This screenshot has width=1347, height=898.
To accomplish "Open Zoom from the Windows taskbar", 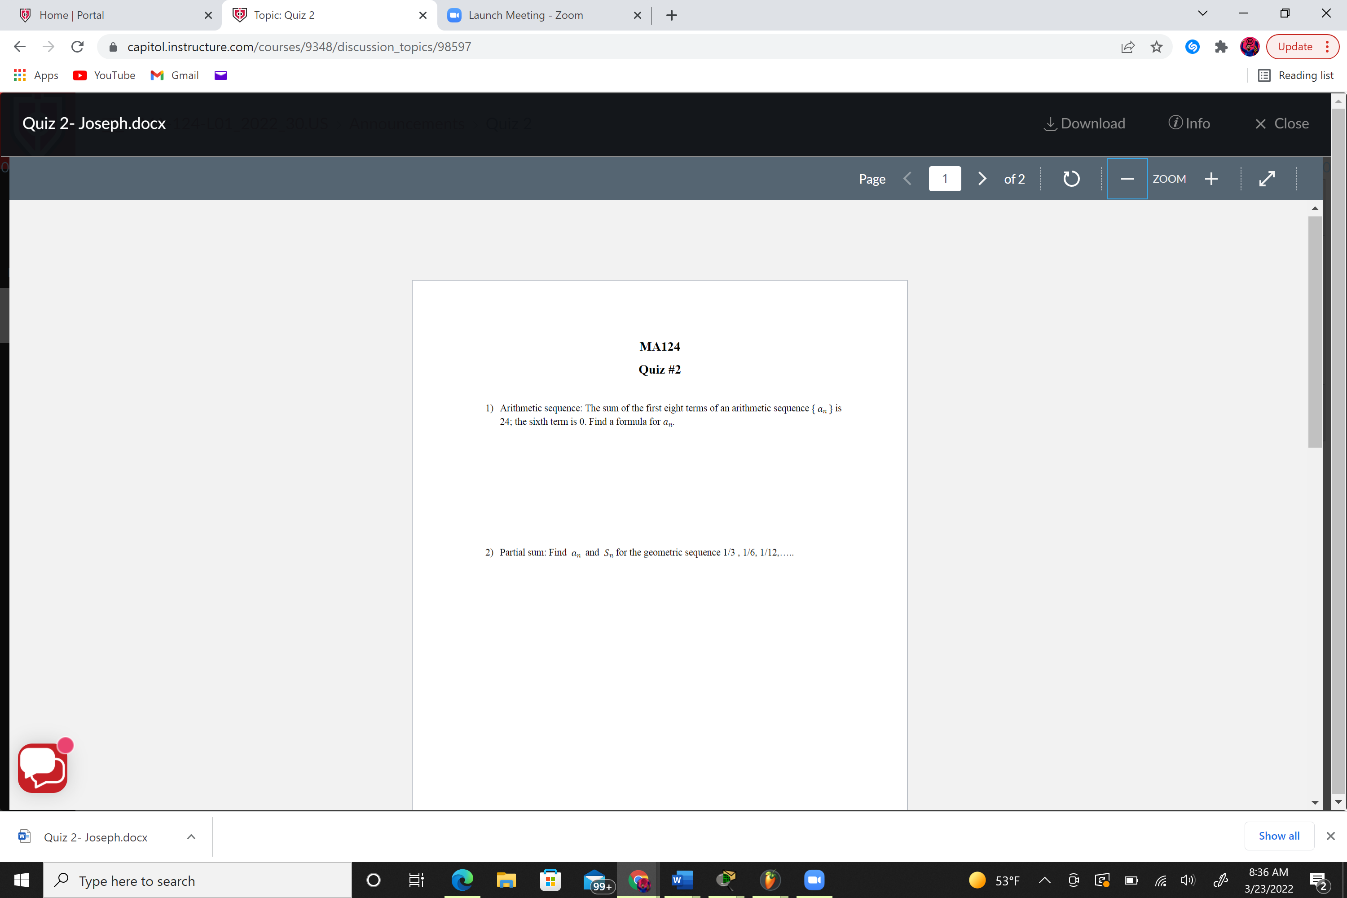I will coord(814,880).
